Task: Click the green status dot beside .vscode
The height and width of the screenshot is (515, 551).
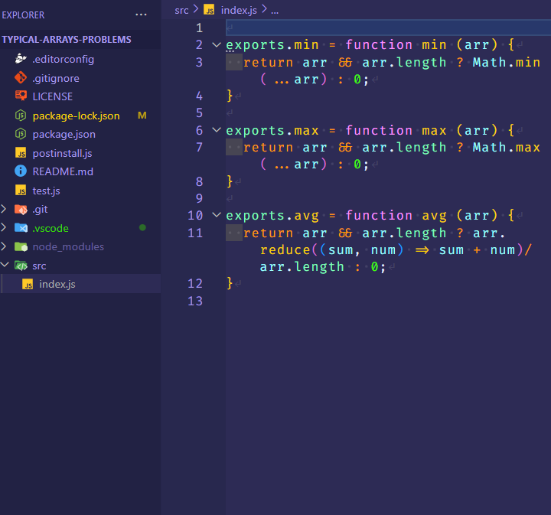Action: [142, 227]
